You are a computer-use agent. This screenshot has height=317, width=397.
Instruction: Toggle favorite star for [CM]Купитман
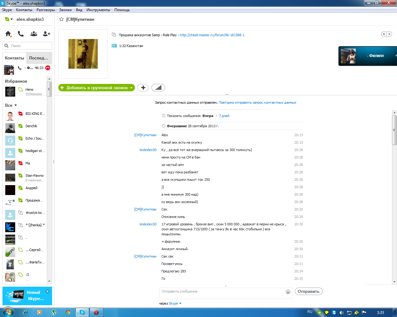pyautogui.click(x=61, y=19)
